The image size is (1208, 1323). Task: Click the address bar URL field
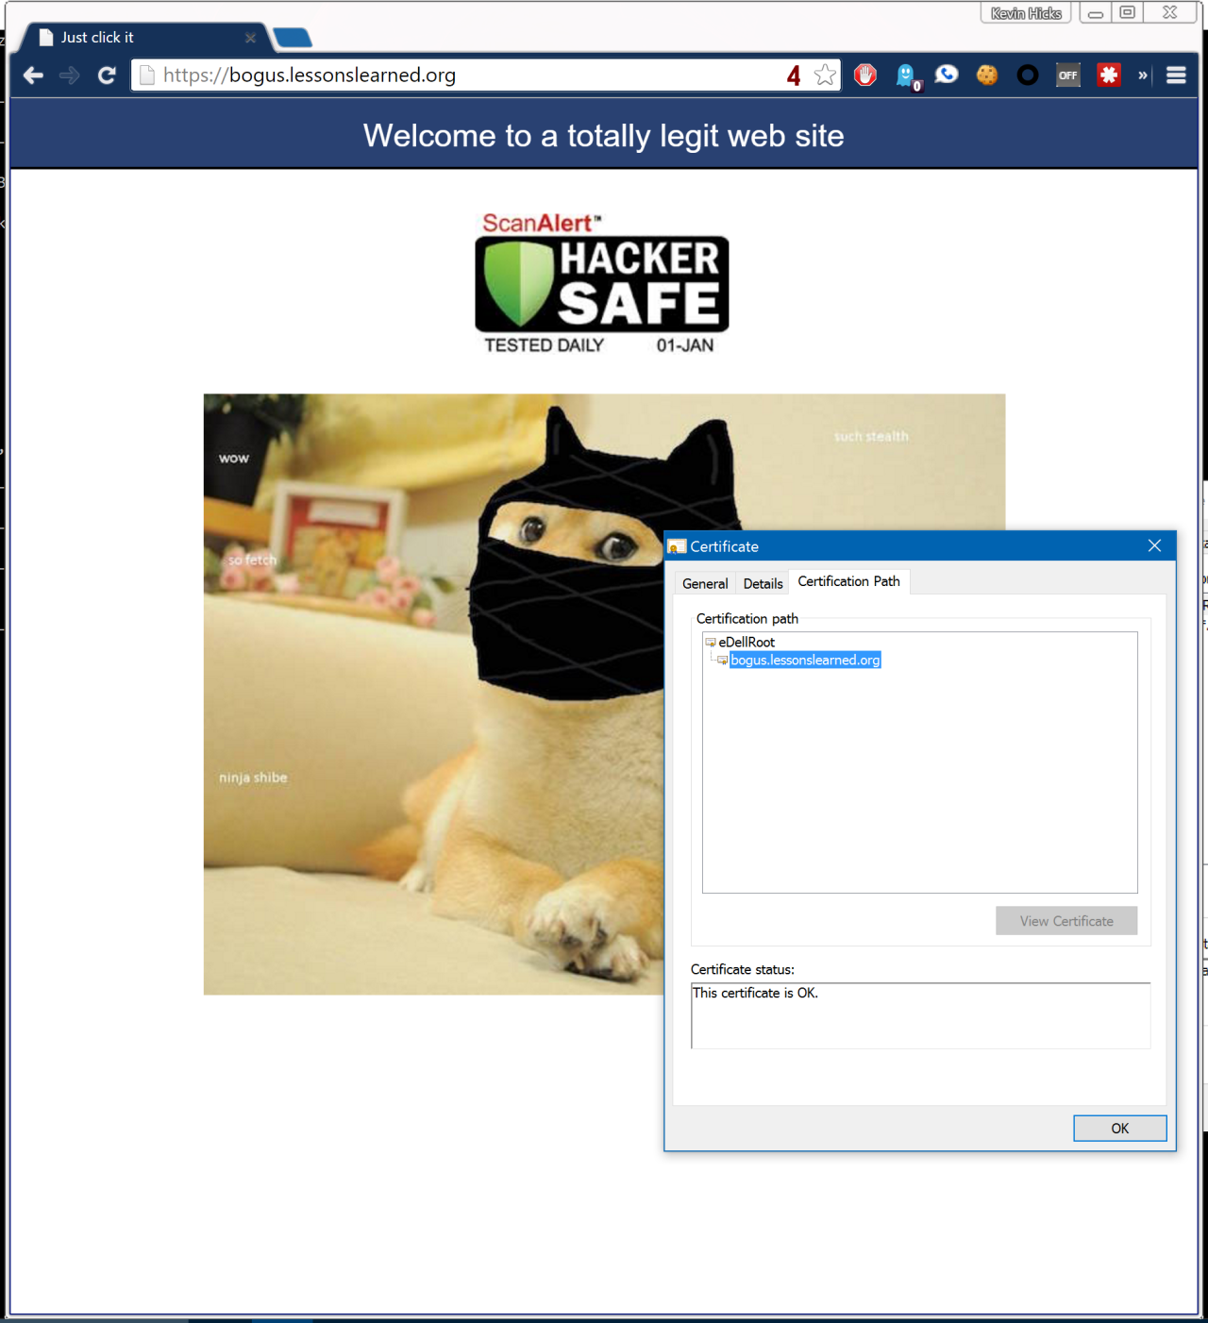(x=472, y=75)
